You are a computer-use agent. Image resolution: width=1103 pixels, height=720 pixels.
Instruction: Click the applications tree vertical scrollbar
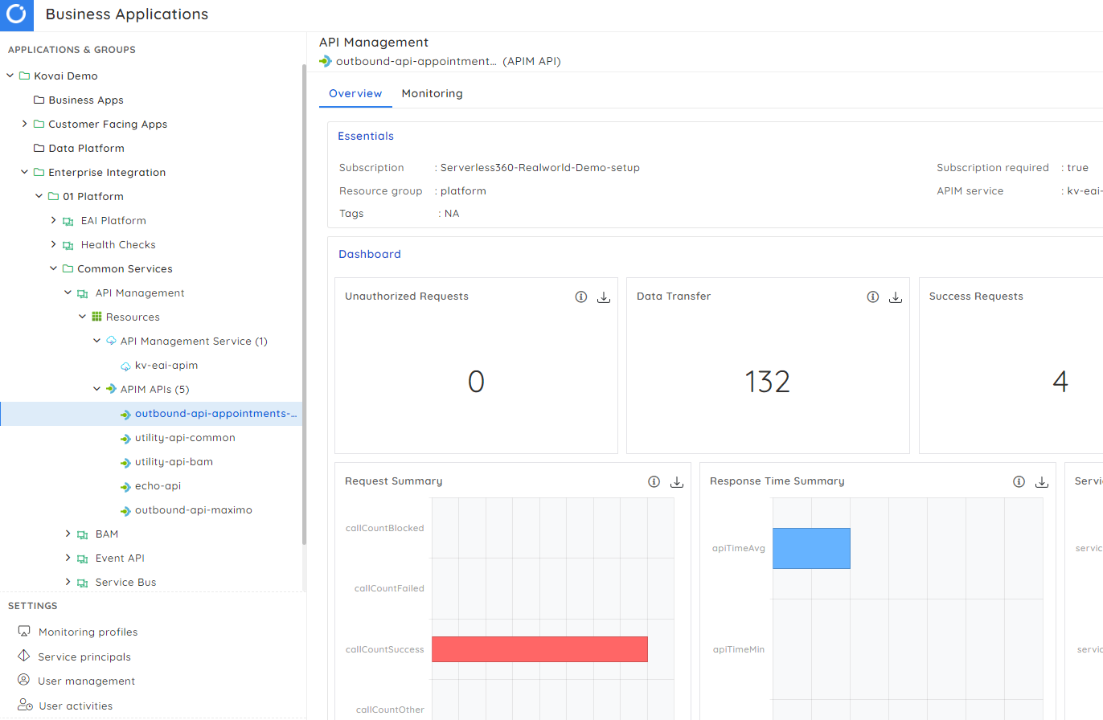(304, 305)
